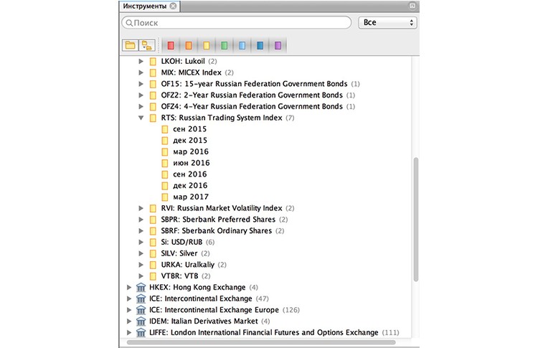Expand ICE: Intercontinental Exchange Europe
The width and height of the screenshot is (538, 348).
129,310
